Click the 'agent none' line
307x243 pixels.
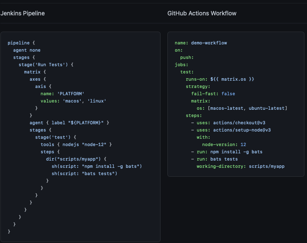click(27, 50)
